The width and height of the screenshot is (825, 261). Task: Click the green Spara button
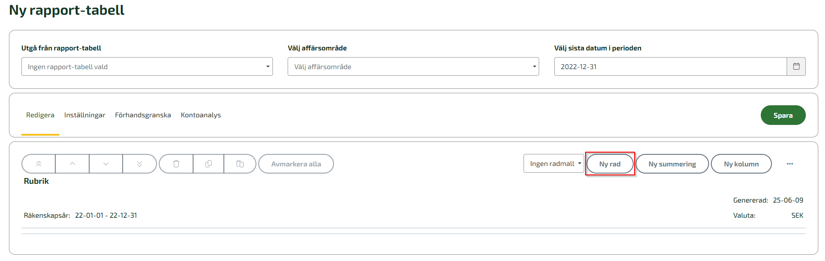783,115
